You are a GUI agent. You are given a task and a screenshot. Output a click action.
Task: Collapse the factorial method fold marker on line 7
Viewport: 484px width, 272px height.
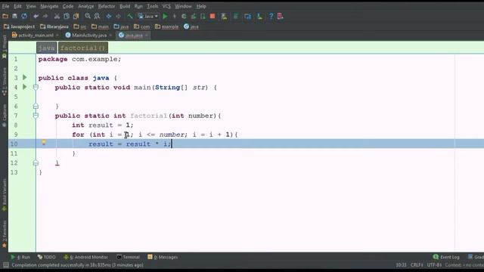click(36, 116)
